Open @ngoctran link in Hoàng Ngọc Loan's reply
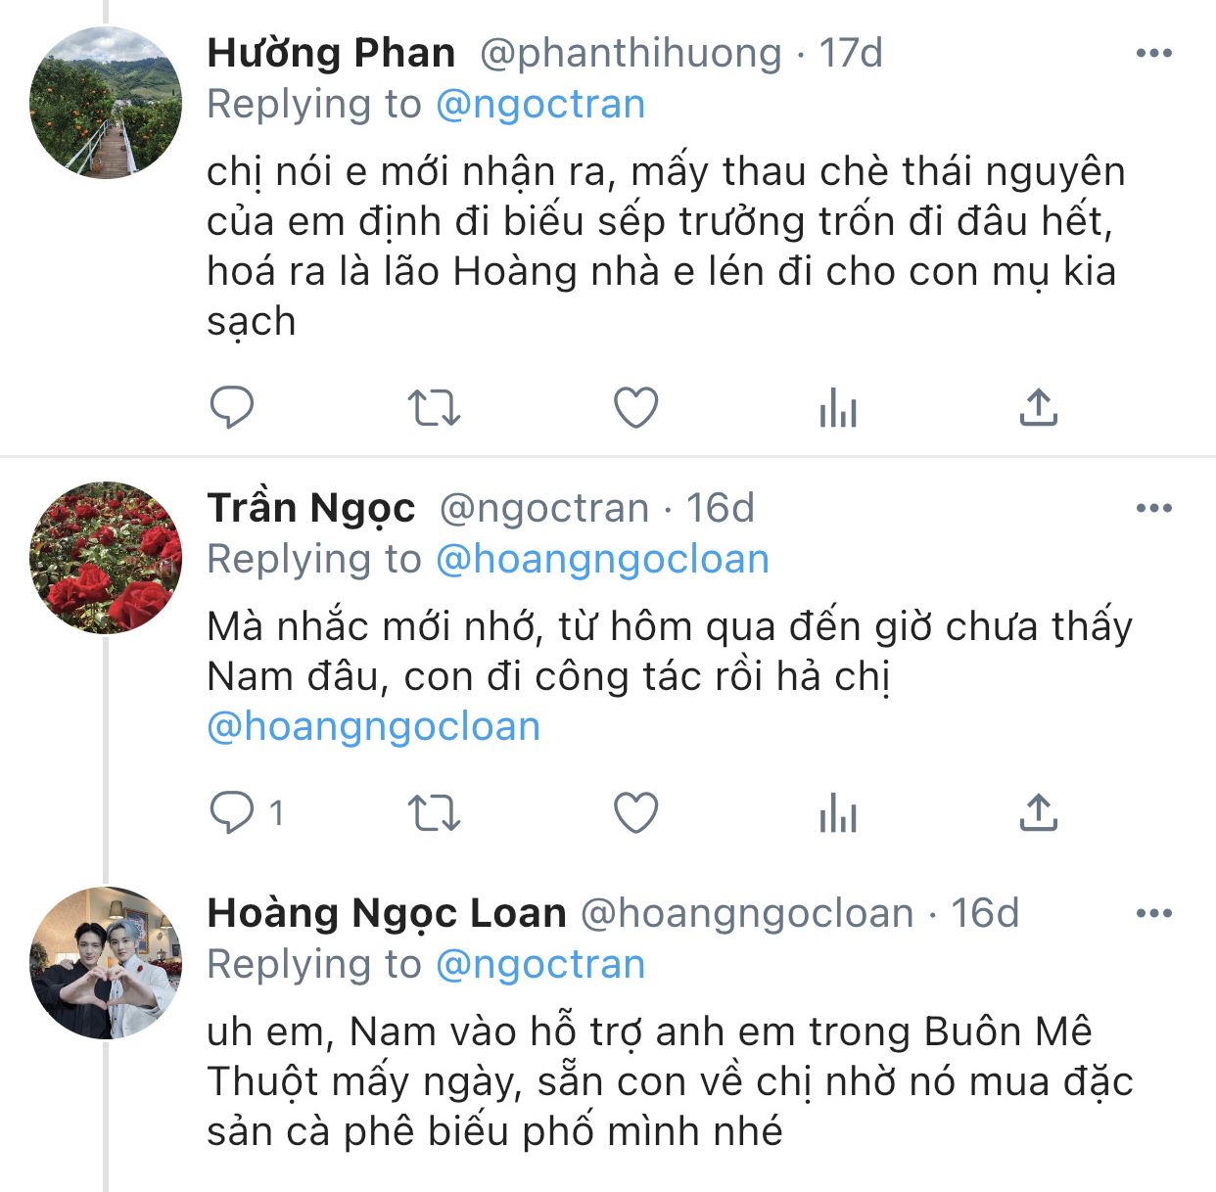Image resolution: width=1216 pixels, height=1192 pixels. point(539,965)
